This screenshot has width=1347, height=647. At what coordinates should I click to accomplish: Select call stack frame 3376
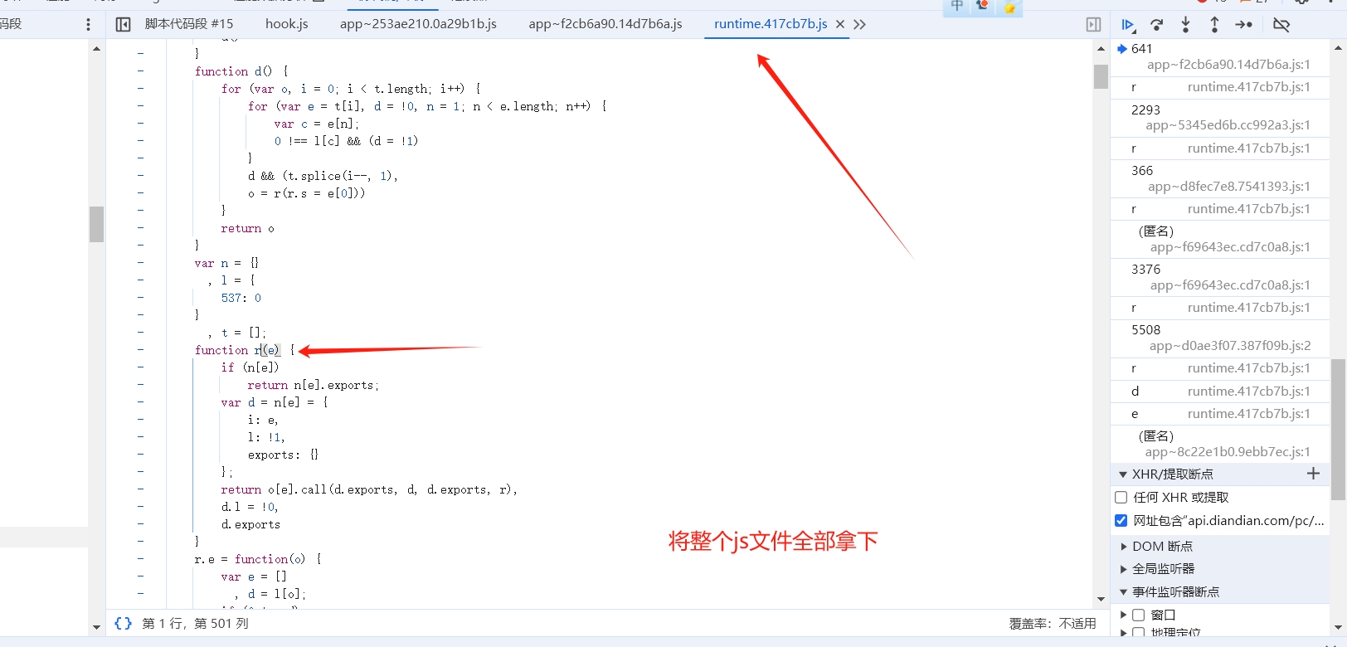(x=1220, y=277)
